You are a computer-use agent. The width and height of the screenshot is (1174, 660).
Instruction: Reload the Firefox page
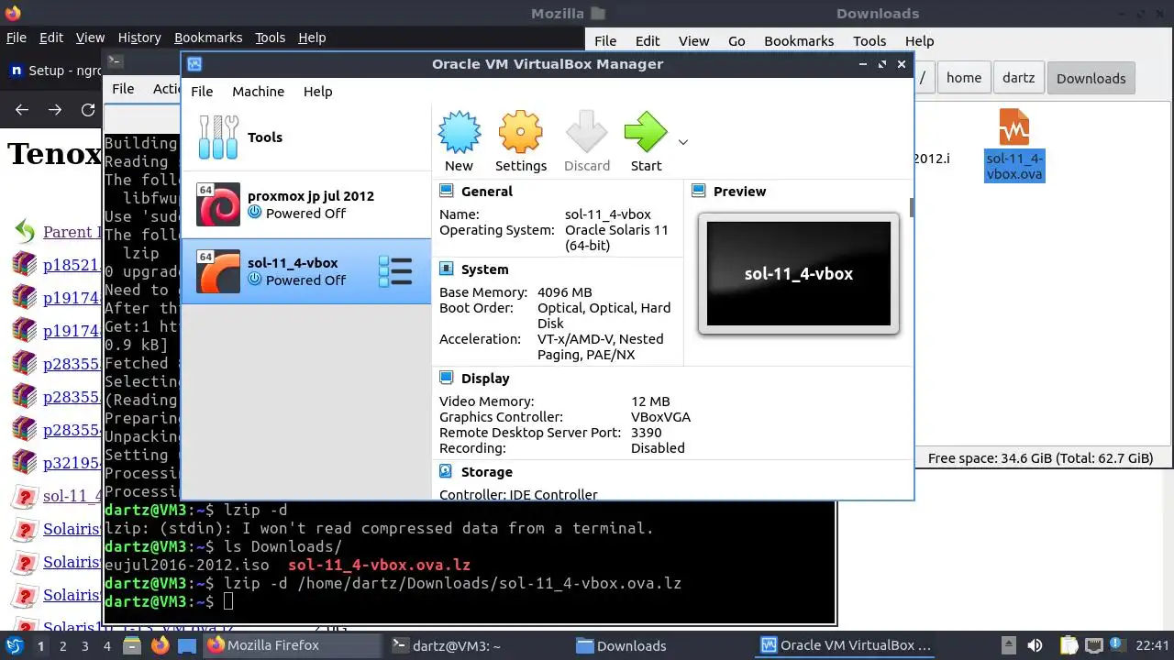point(88,109)
